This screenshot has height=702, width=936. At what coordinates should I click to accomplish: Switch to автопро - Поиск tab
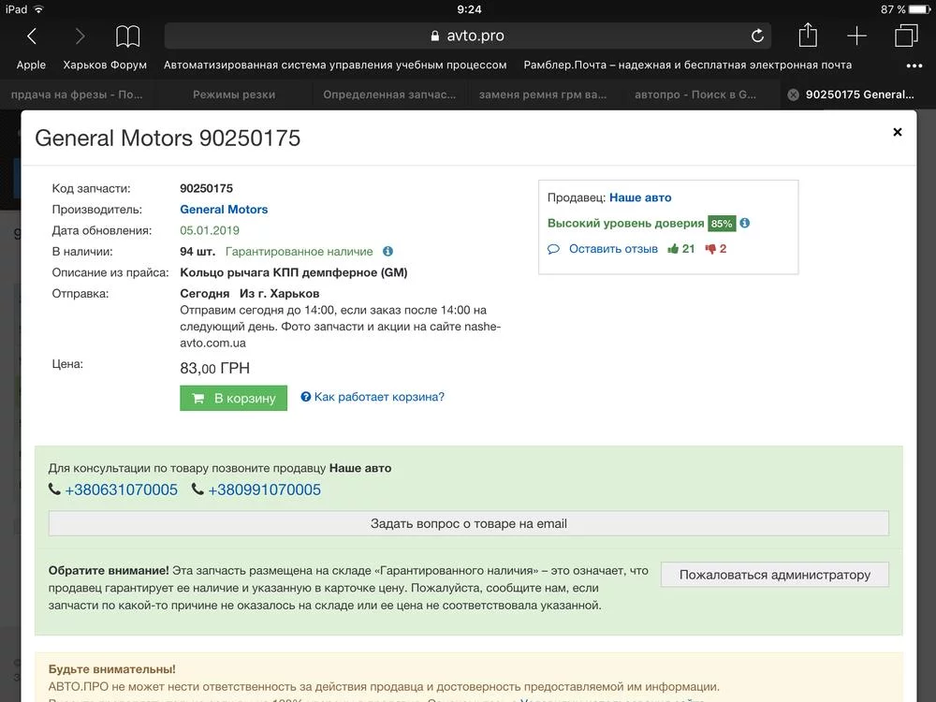[695, 95]
